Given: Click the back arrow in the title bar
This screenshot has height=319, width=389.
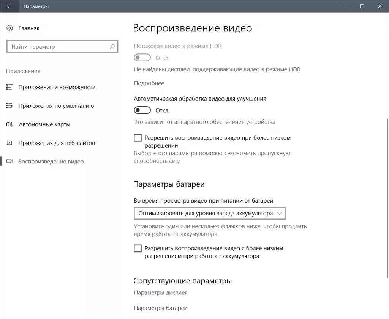Looking at the screenshot, I should pyautogui.click(x=8, y=6).
